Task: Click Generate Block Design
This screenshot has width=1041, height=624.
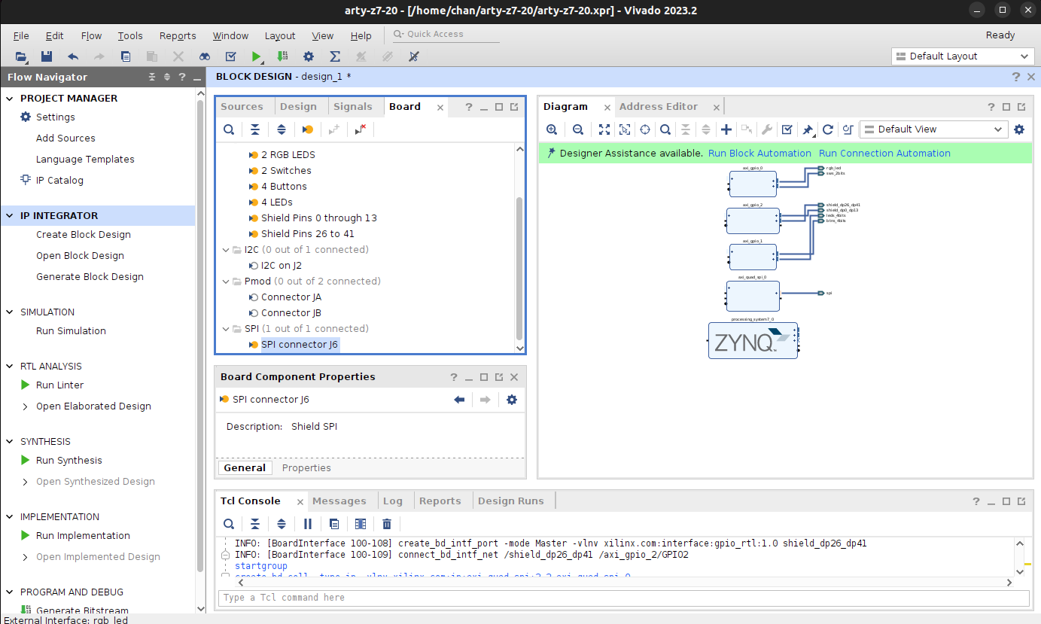Action: tap(90, 277)
